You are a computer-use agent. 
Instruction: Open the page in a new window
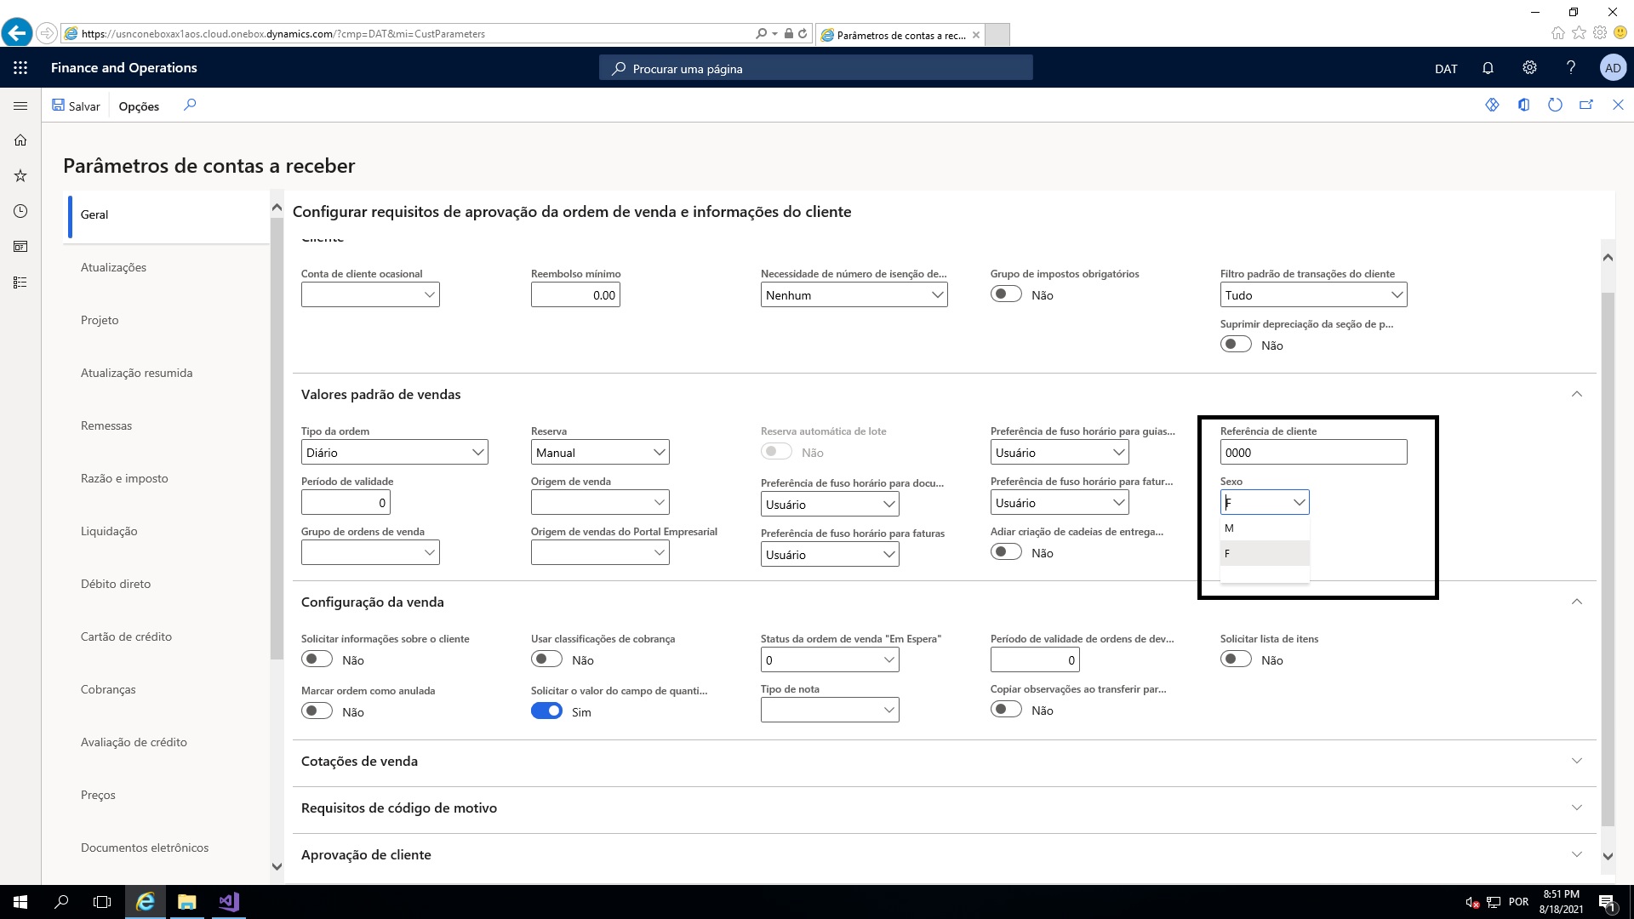point(1585,105)
